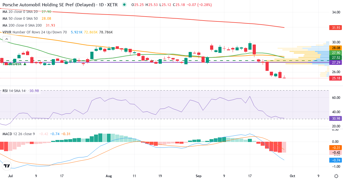Click the Sep time axis label
The width and height of the screenshot is (343, 180).
[198, 176]
